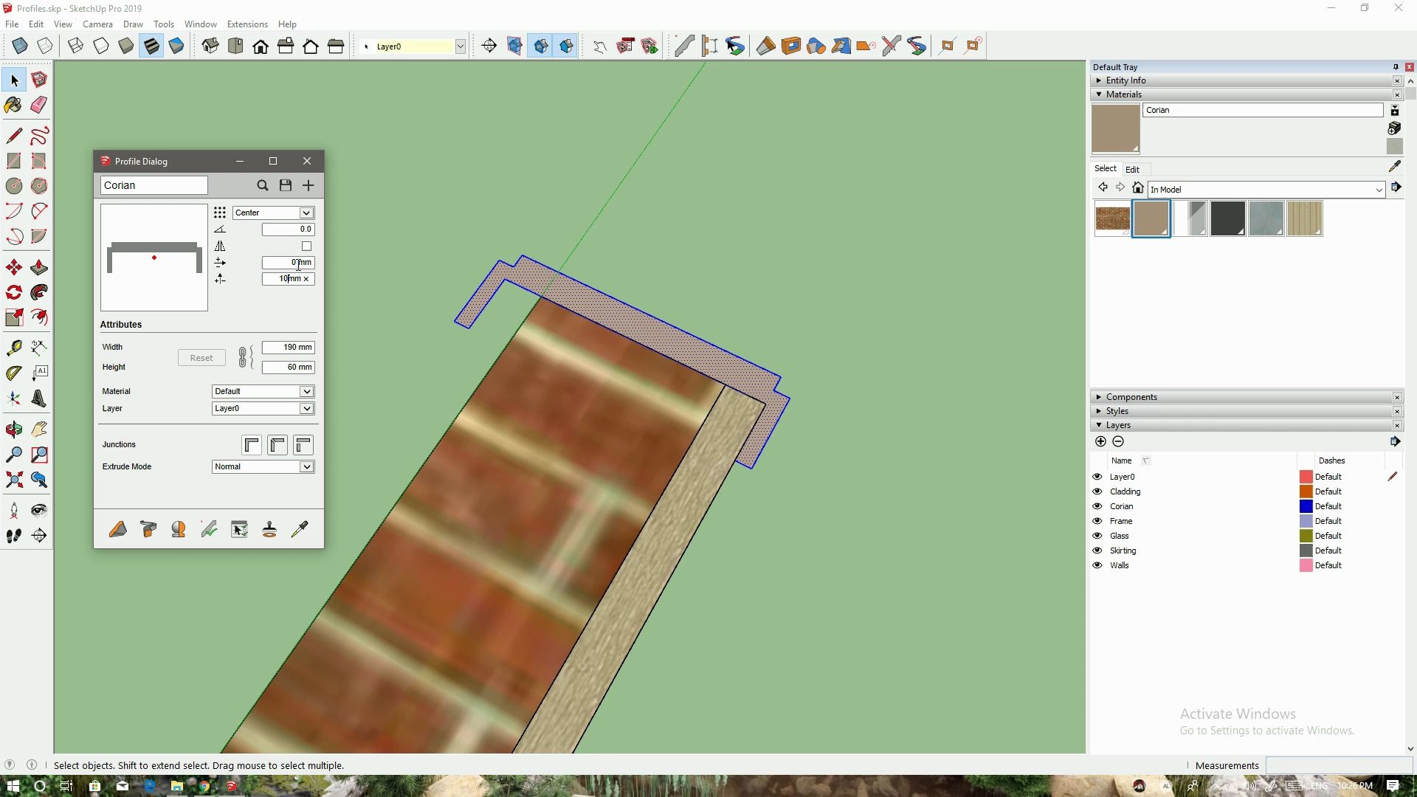The height and width of the screenshot is (797, 1417).
Task: Click the Reset button in Attributes
Action: tap(199, 357)
